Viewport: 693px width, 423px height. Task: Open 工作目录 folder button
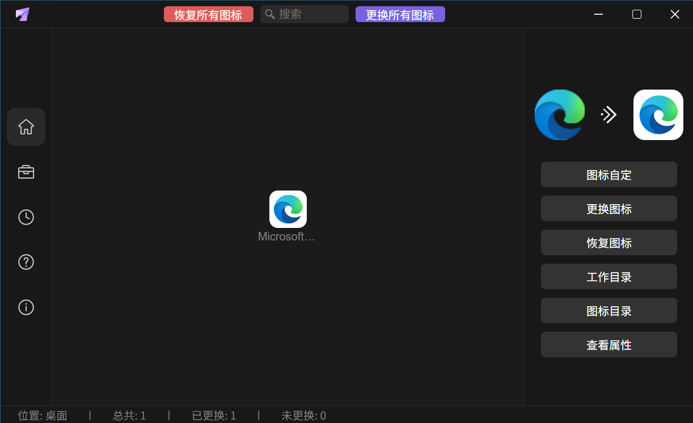click(609, 277)
